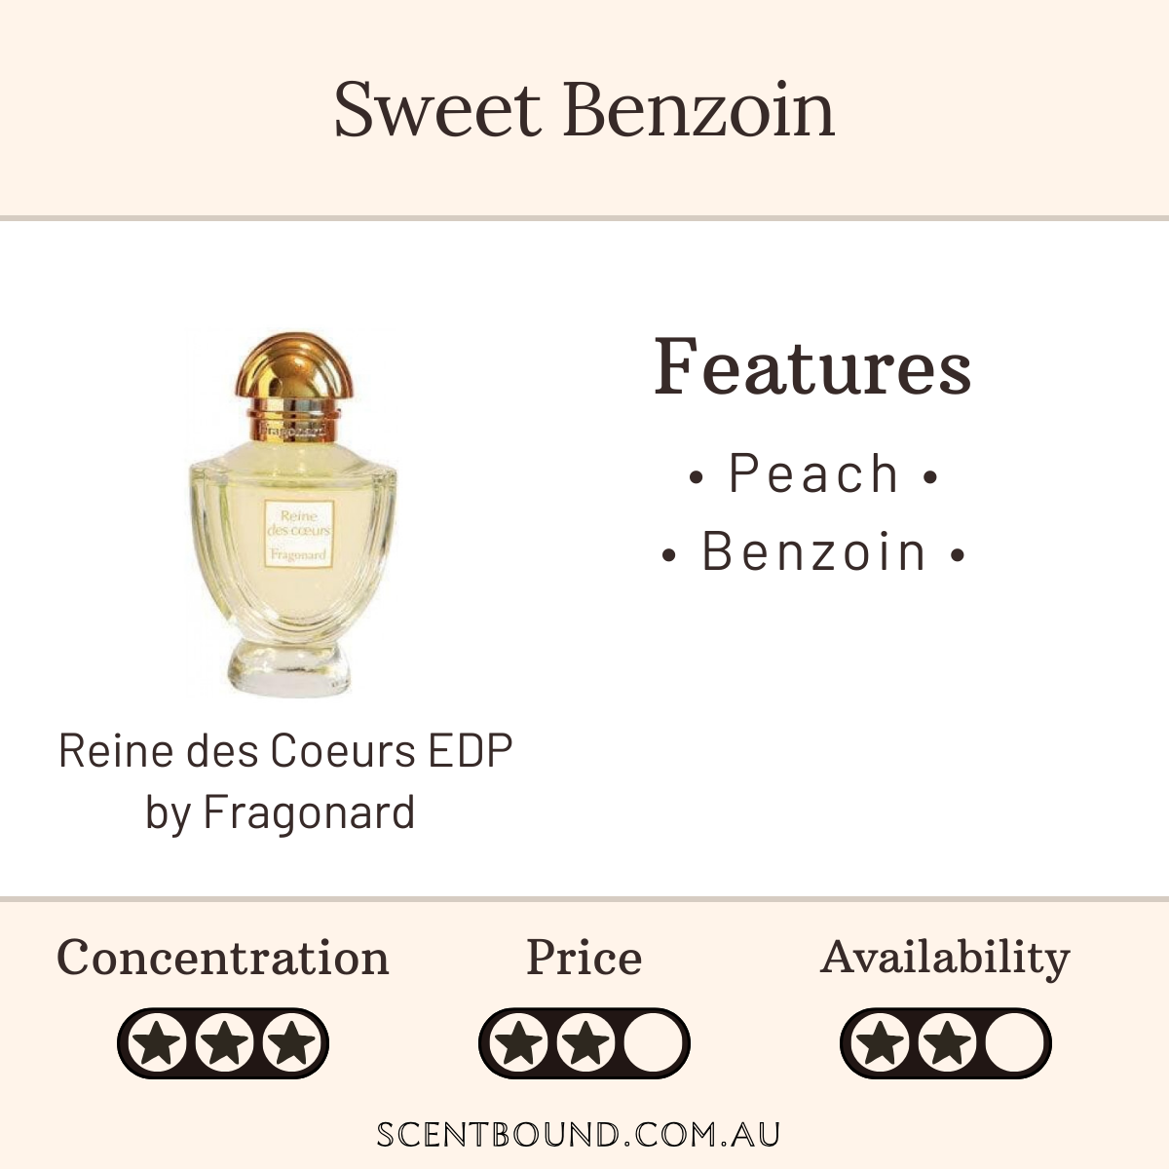1169x1169 pixels.
Task: Click the empty third Price circle
Action: [x=649, y=1044]
